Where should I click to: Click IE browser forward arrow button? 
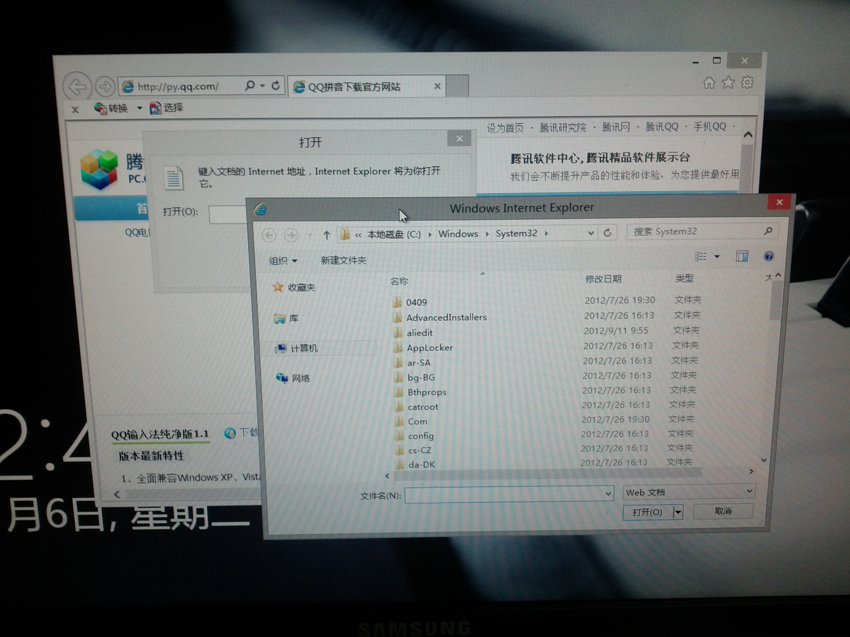point(105,86)
